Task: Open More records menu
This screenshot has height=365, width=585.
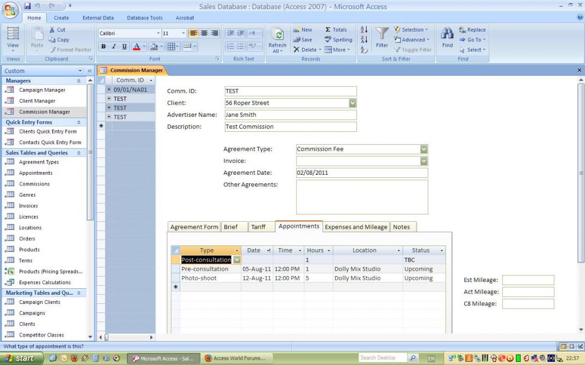Action: tap(337, 49)
